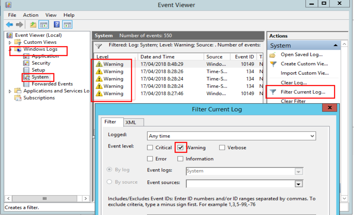
Task: Open the Help question mark toolbar icon
Action: pyautogui.click(x=57, y=25)
